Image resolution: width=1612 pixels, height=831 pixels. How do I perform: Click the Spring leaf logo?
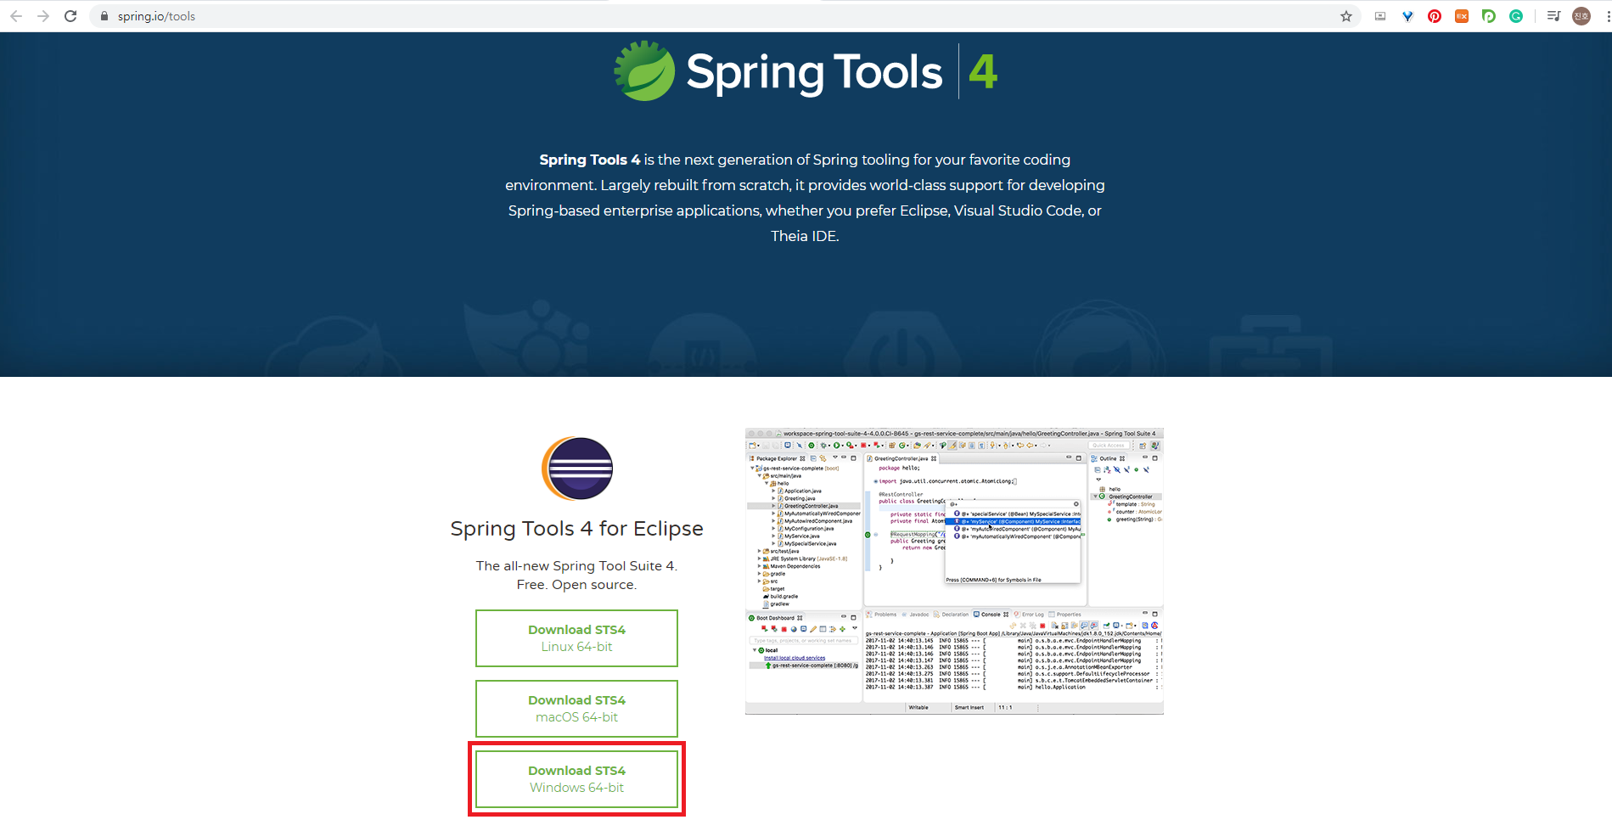(644, 71)
